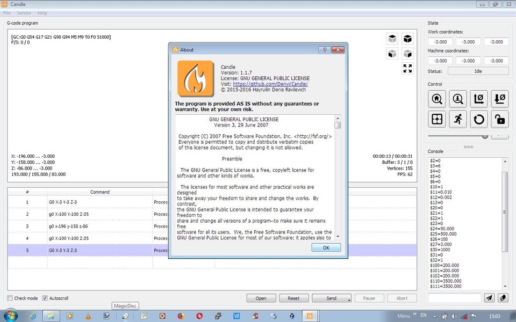
Task: Start the Z-probe from the Control panel
Action: 458,99
